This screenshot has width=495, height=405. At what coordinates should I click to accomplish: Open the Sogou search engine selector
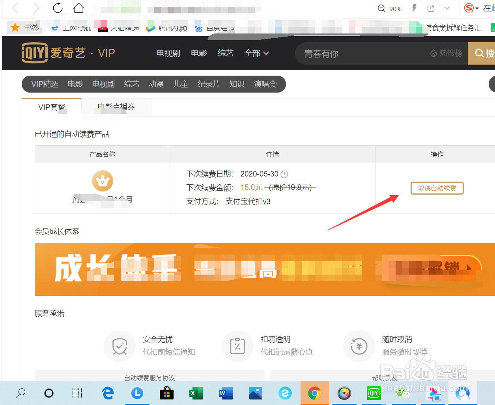click(471, 8)
